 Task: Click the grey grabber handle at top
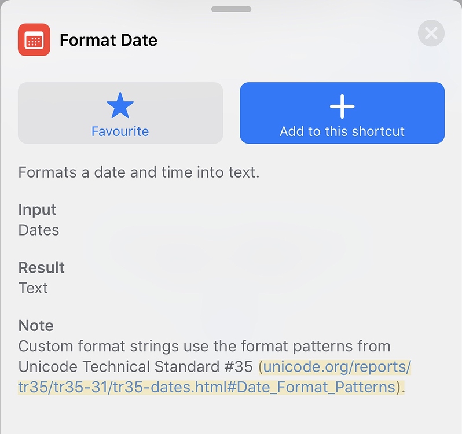231,9
